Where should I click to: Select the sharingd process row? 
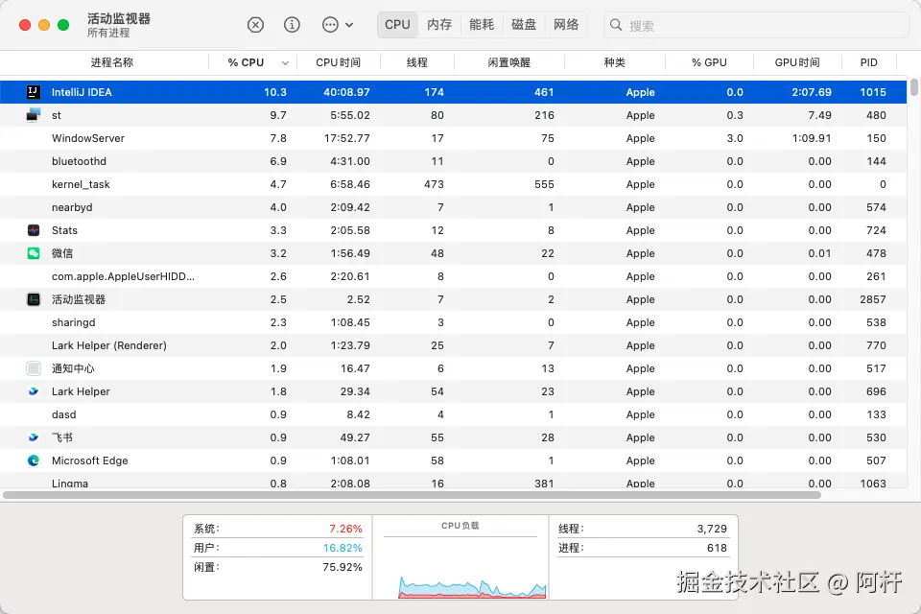pyautogui.click(x=453, y=322)
